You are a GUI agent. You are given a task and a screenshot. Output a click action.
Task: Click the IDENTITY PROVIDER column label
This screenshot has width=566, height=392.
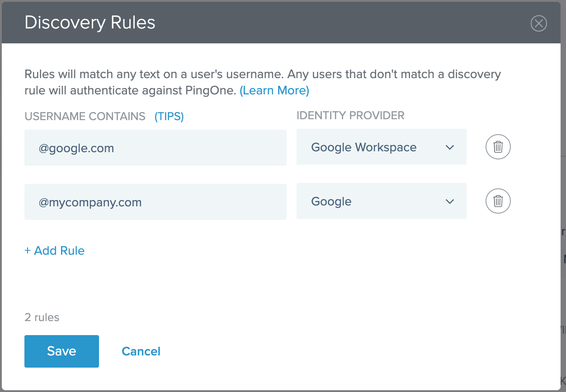[350, 115]
